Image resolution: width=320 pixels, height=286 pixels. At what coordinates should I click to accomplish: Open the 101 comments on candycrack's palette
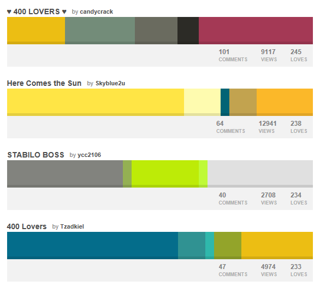[233, 55]
